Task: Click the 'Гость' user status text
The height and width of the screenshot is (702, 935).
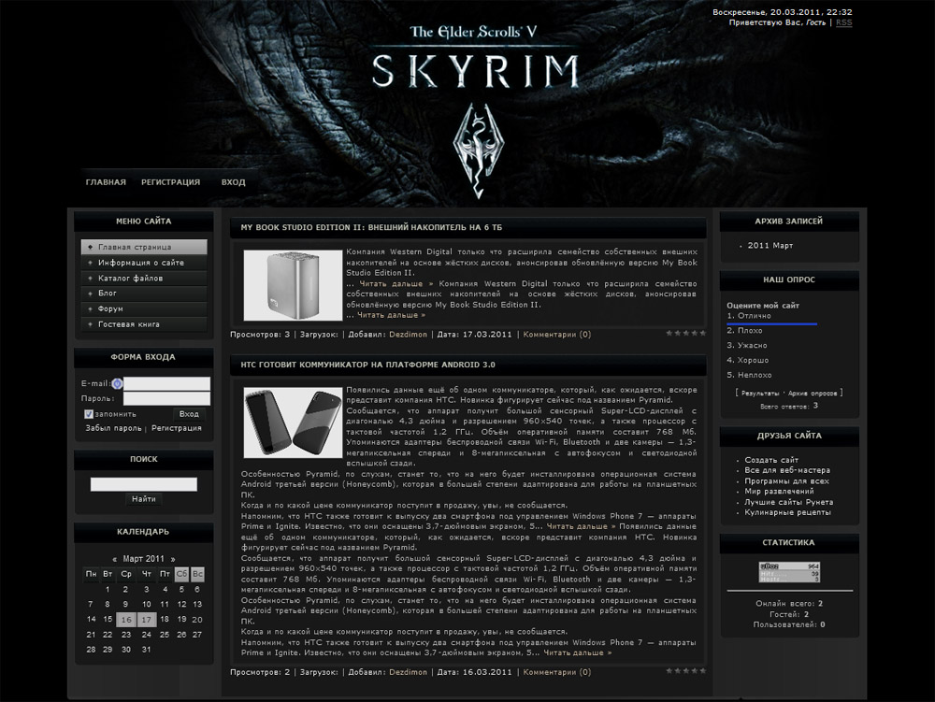Action: click(815, 22)
